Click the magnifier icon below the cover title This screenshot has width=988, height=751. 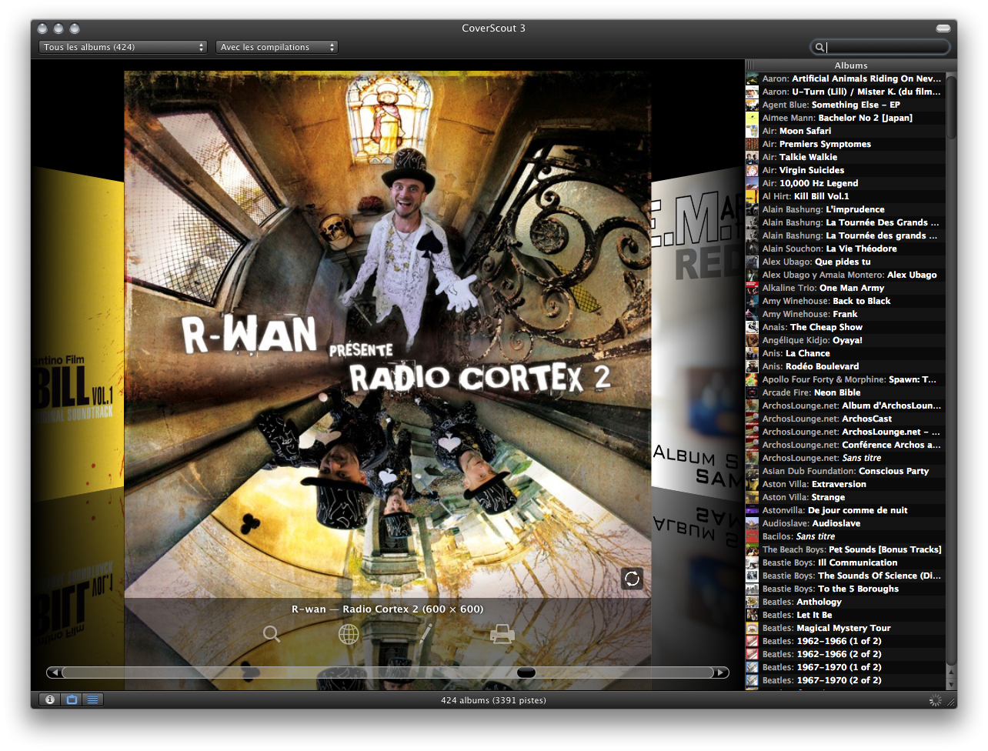coord(272,634)
